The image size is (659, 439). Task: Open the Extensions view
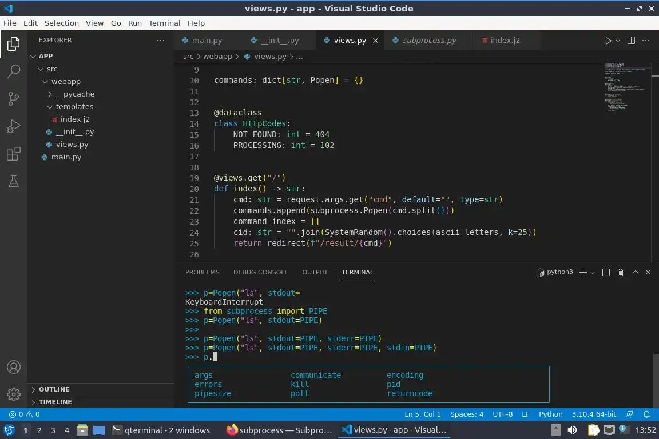click(x=14, y=154)
